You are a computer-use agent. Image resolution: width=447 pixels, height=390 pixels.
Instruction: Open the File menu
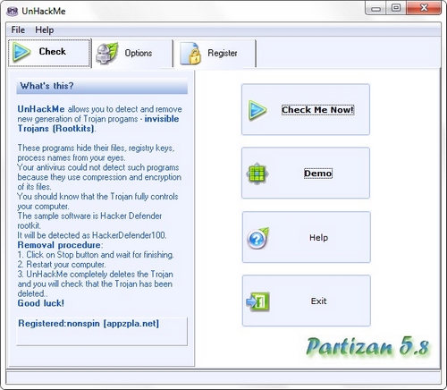pyautogui.click(x=18, y=30)
